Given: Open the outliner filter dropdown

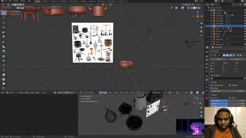Looking at the screenshot, I should tap(241, 5).
